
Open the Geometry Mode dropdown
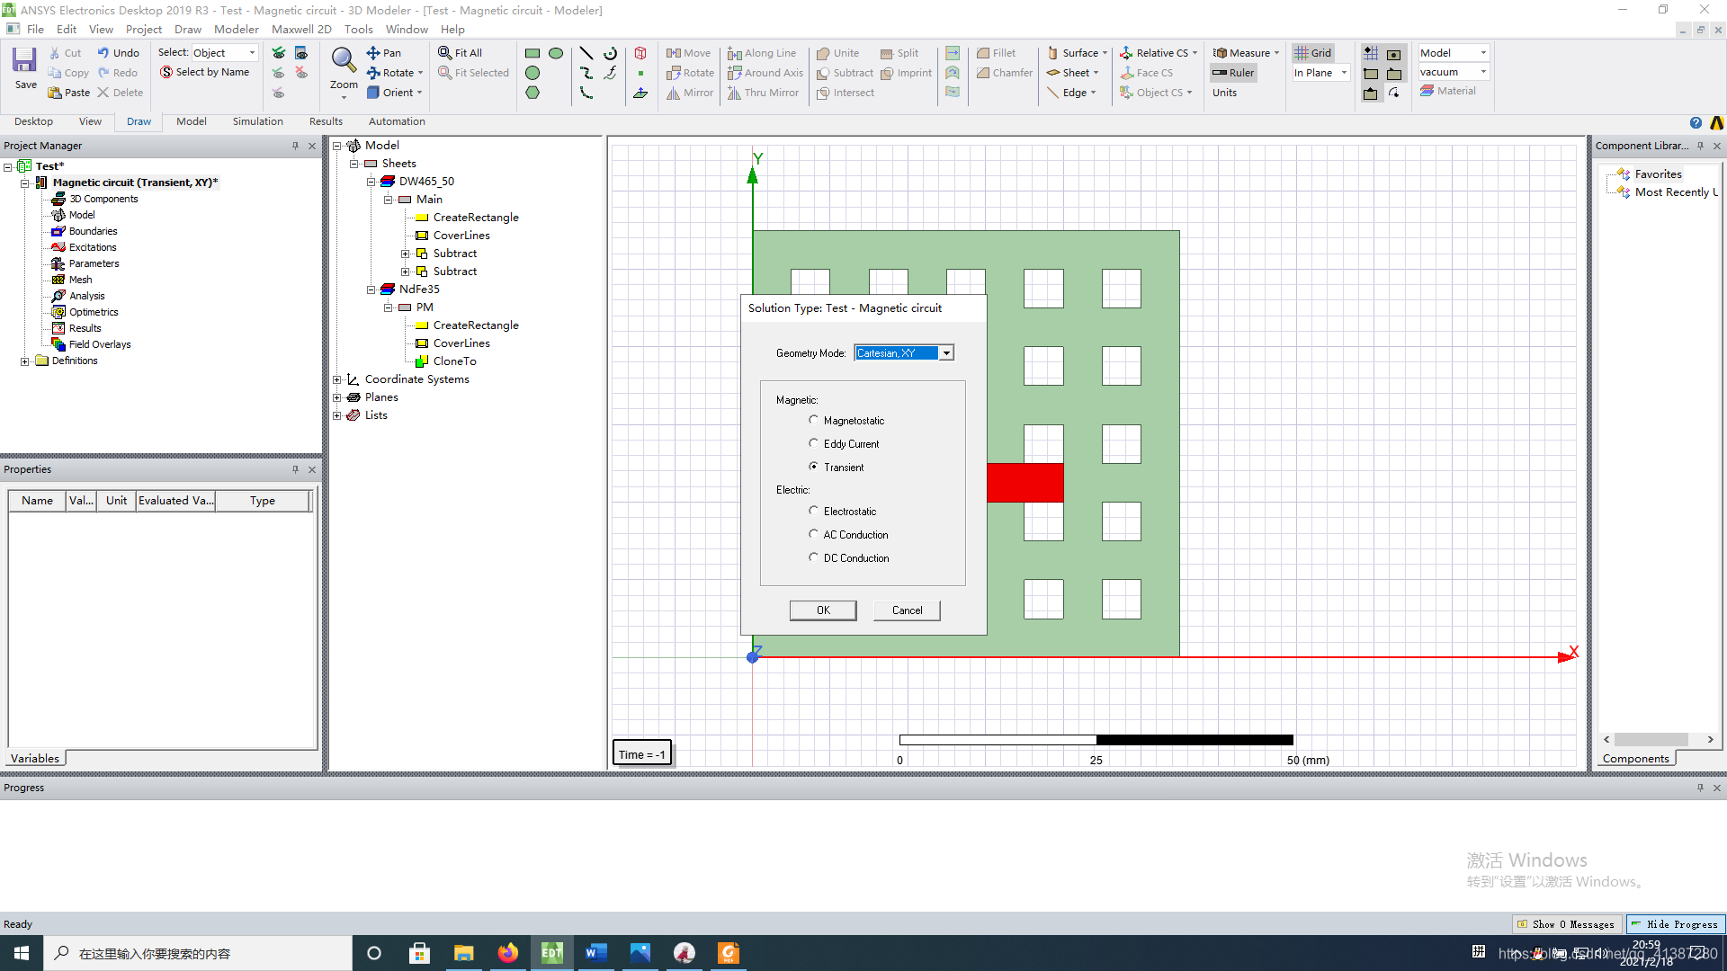click(x=946, y=353)
